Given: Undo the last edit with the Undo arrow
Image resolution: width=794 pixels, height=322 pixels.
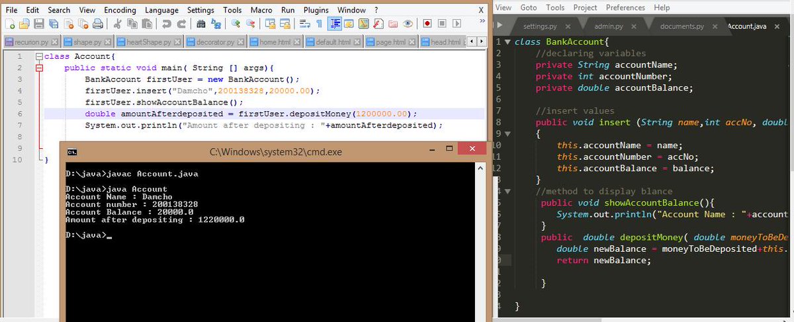Looking at the screenshot, I should [165, 24].
